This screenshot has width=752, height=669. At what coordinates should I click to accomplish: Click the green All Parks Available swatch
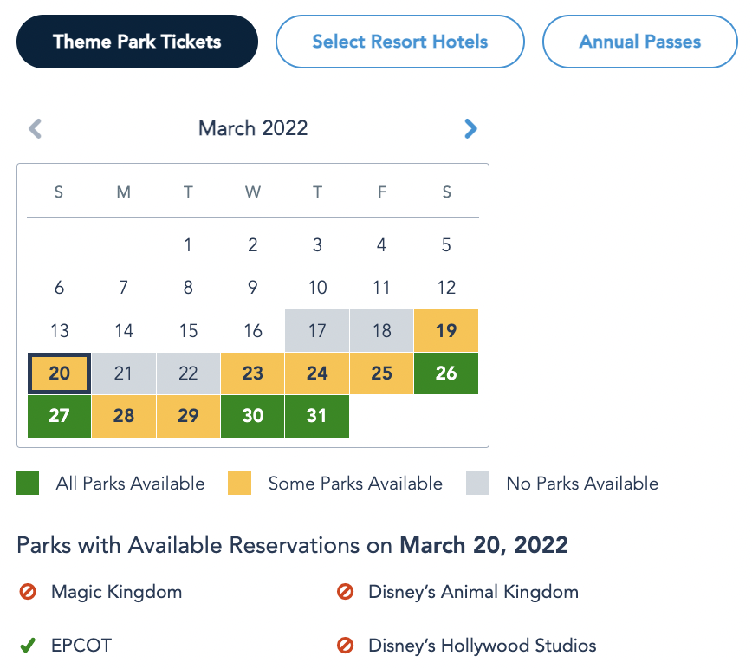(x=28, y=484)
